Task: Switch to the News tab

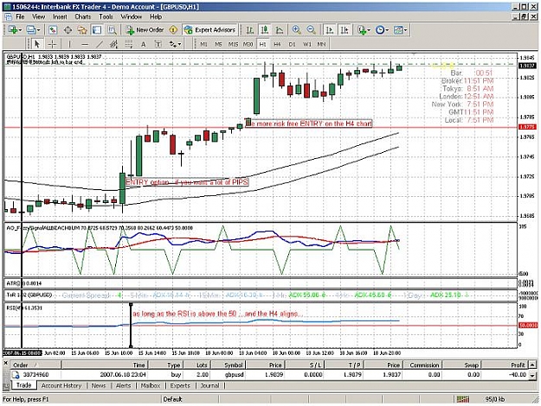Action: pyautogui.click(x=99, y=385)
